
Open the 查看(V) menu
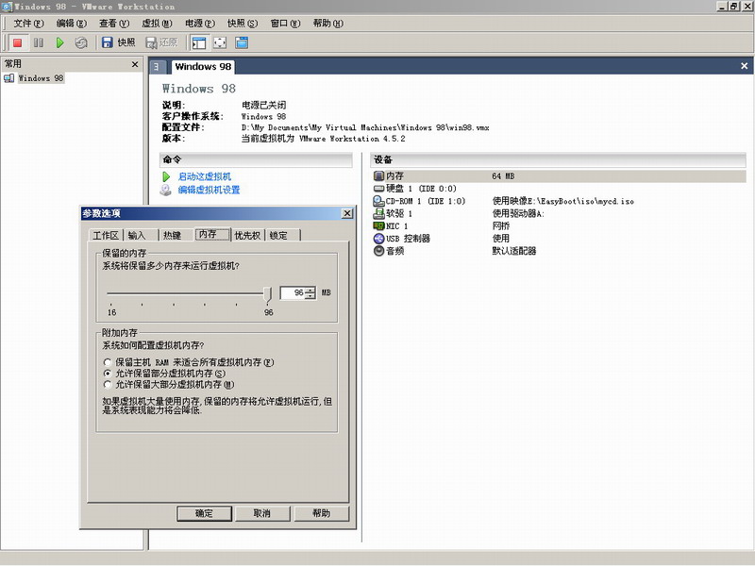[114, 23]
